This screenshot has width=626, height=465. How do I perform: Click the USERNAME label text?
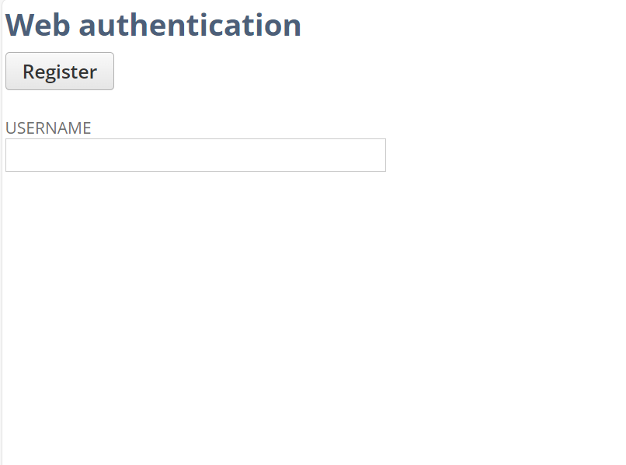point(48,128)
